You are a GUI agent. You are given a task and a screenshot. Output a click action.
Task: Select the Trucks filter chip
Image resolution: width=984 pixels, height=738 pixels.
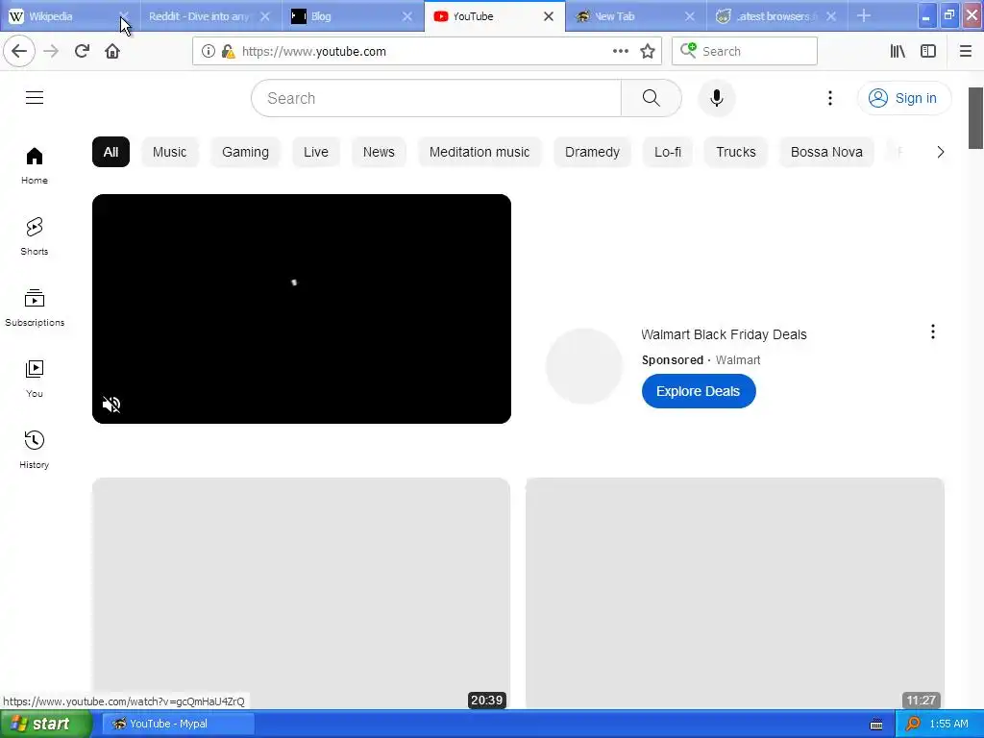736,152
